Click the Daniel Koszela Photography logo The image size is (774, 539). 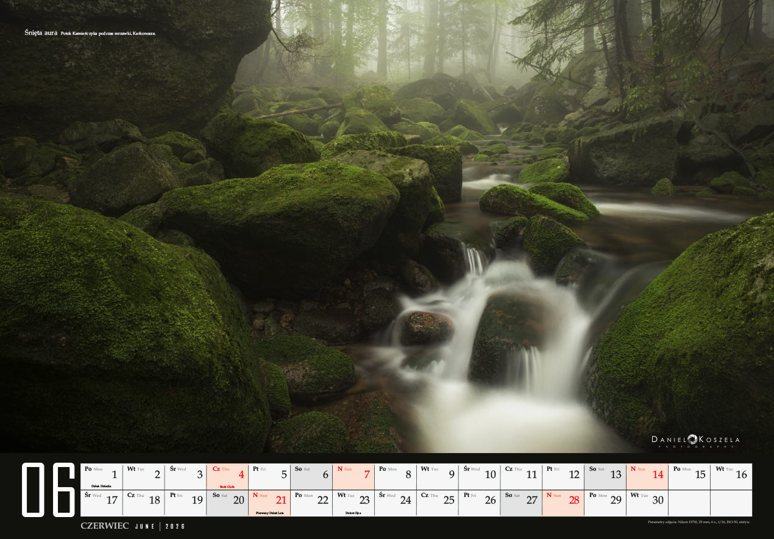tap(695, 441)
